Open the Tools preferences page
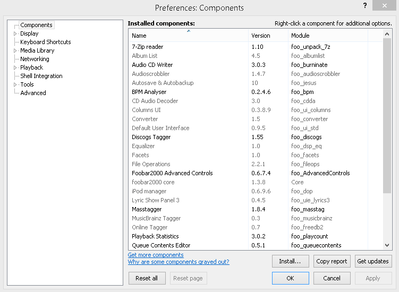 coord(27,84)
